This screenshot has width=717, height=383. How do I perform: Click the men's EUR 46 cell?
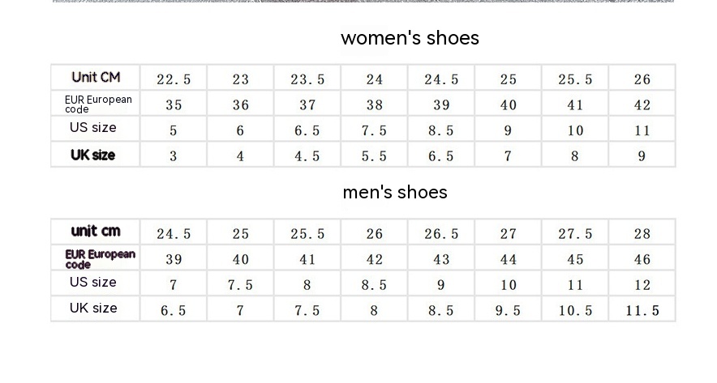pos(642,260)
